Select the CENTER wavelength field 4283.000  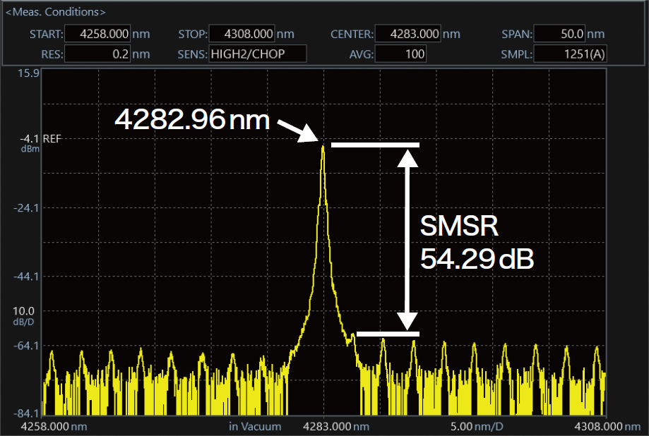407,34
